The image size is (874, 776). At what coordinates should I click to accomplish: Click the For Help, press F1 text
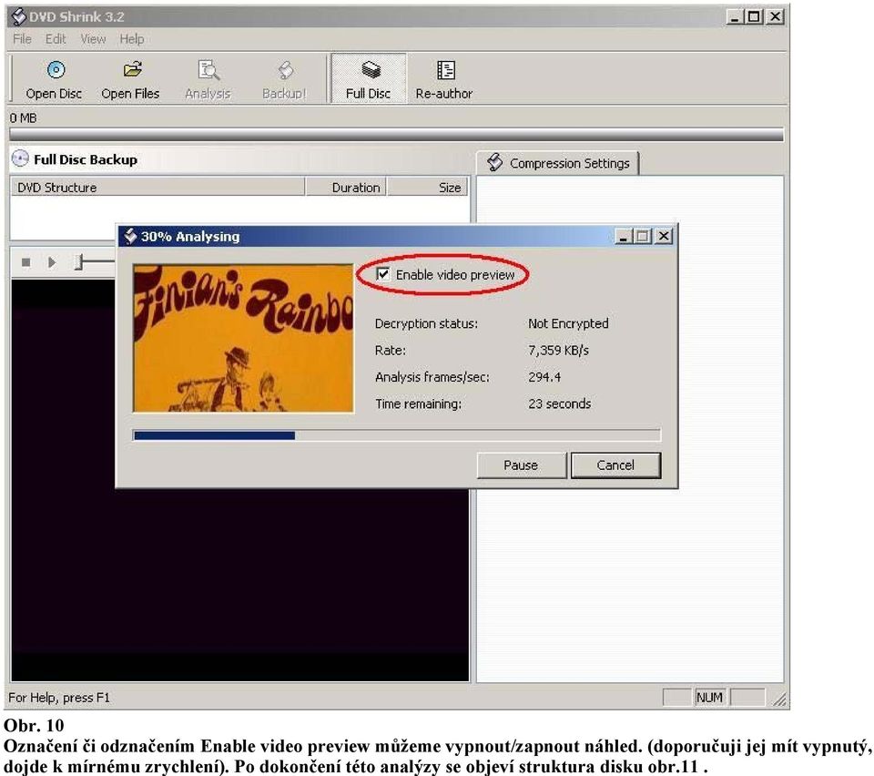pos(59,698)
